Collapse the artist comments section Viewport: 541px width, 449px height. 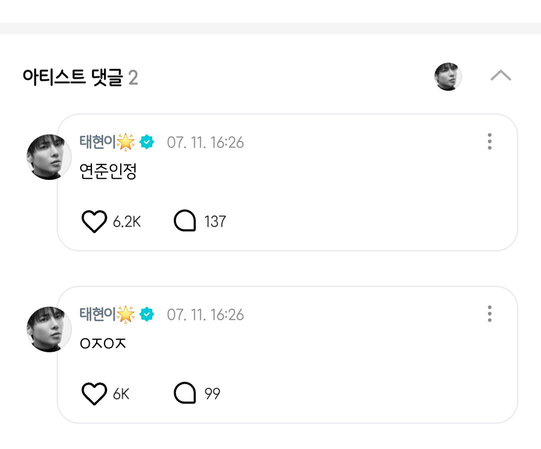click(500, 75)
